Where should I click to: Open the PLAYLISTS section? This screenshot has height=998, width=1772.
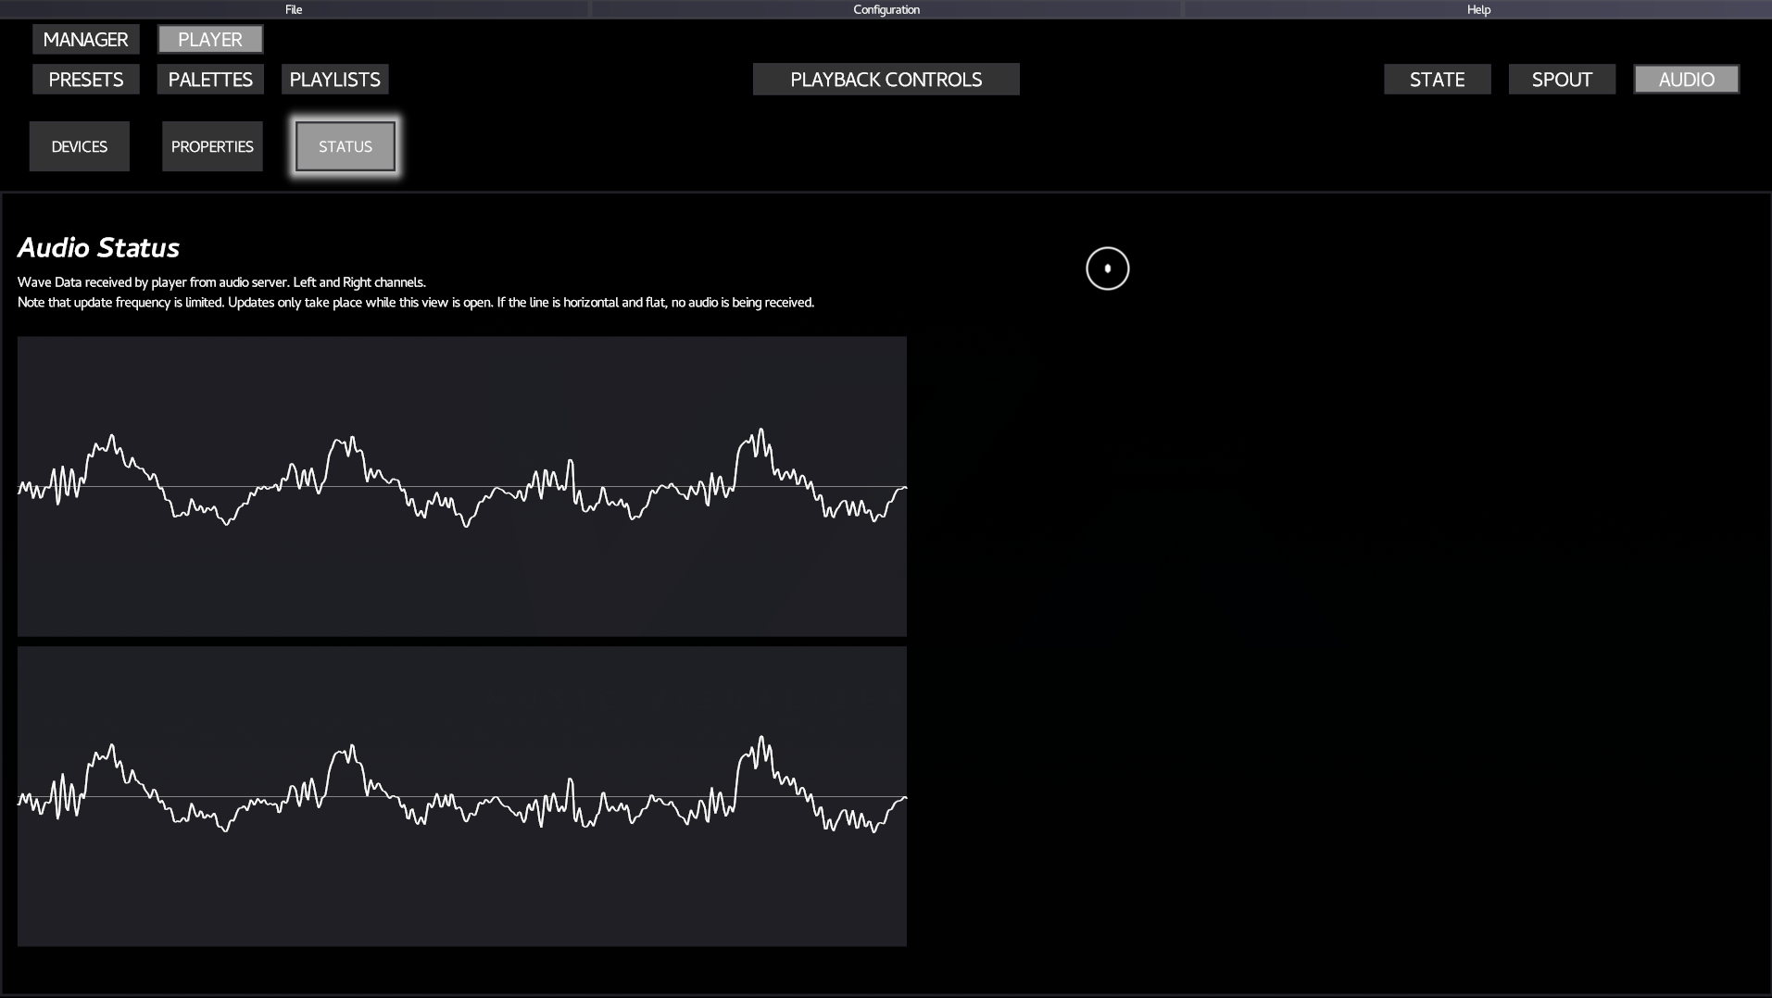(334, 80)
